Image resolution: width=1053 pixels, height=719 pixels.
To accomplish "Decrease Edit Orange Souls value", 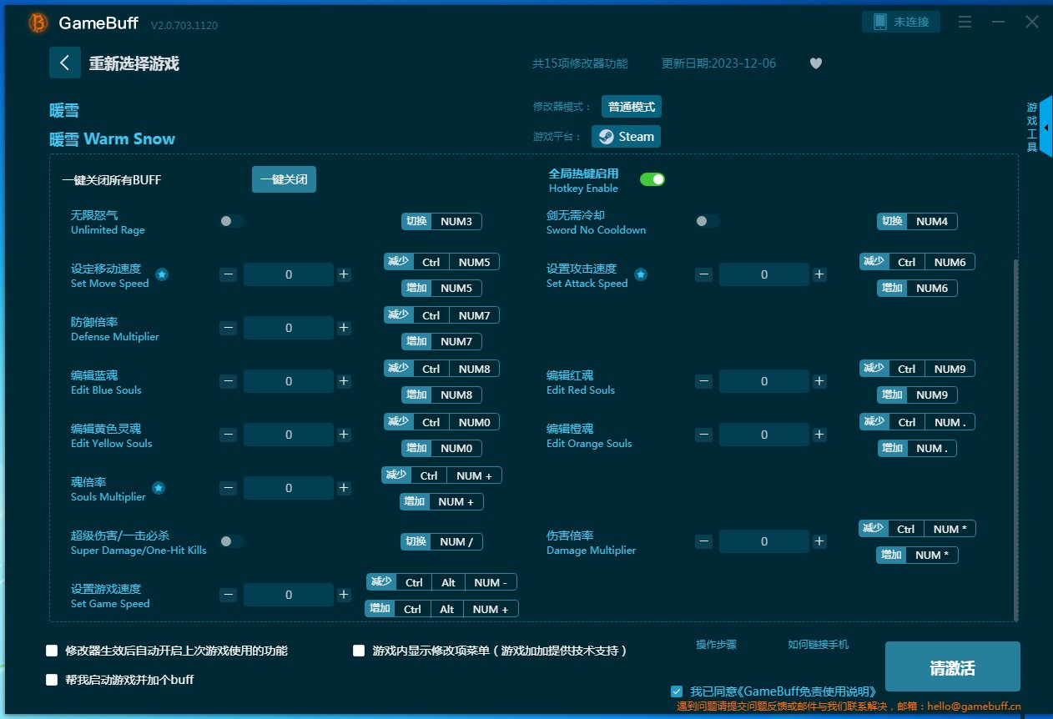I will click(x=704, y=435).
